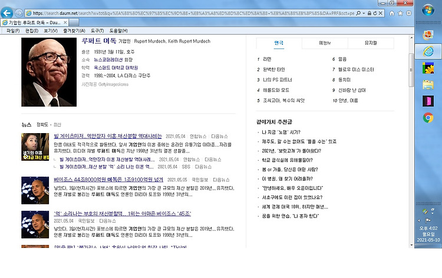Click the Action Center flag tray icon
442x278 pixels.
click(428, 220)
